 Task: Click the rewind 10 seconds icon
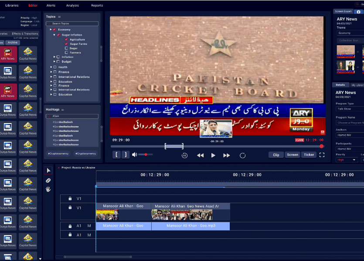pyautogui.click(x=184, y=155)
